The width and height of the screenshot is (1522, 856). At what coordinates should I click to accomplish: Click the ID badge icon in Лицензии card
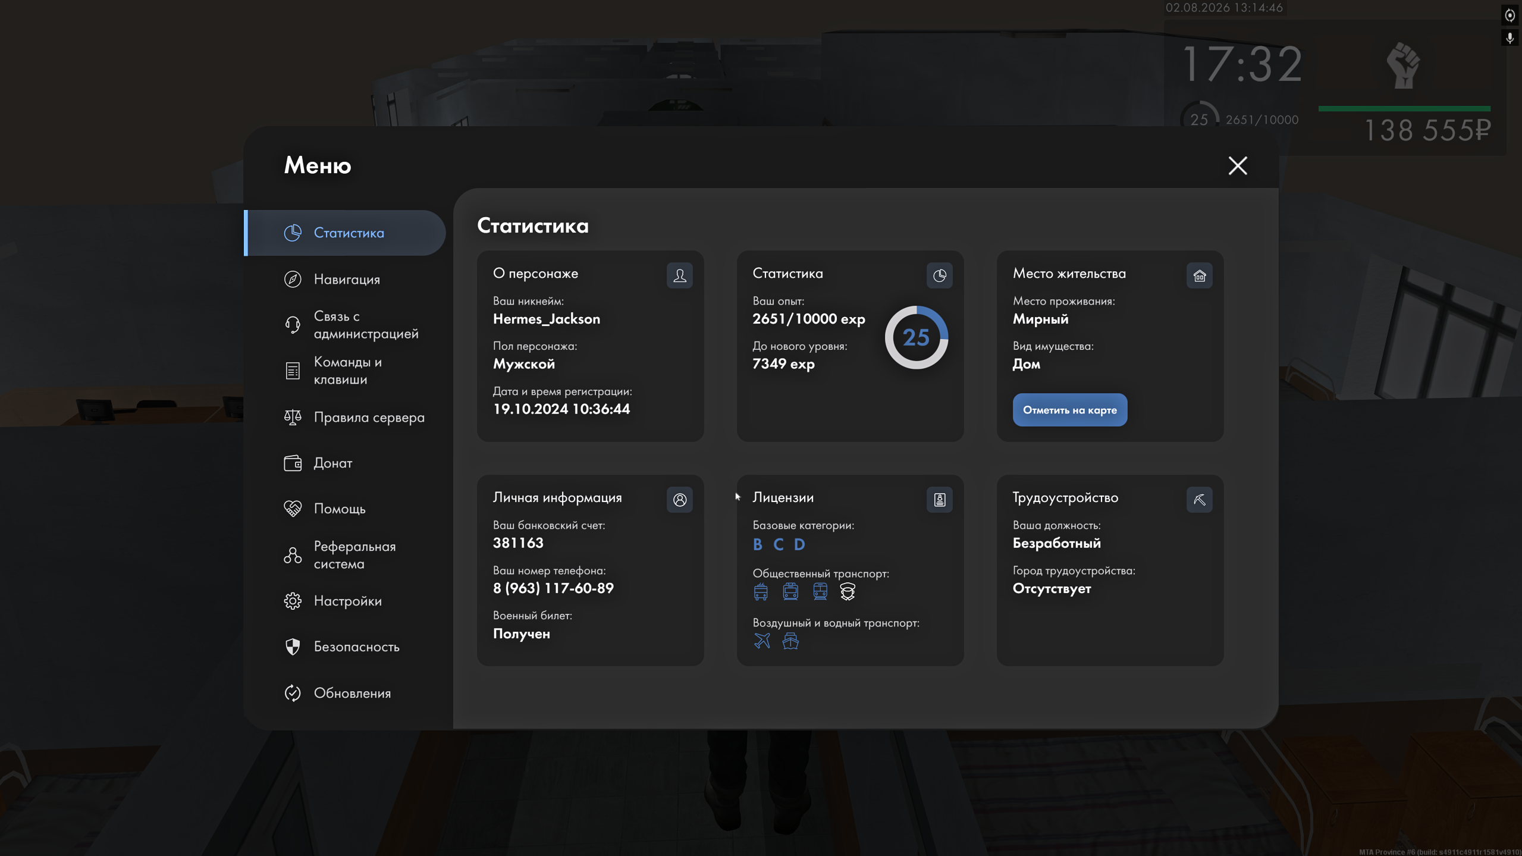pos(940,500)
